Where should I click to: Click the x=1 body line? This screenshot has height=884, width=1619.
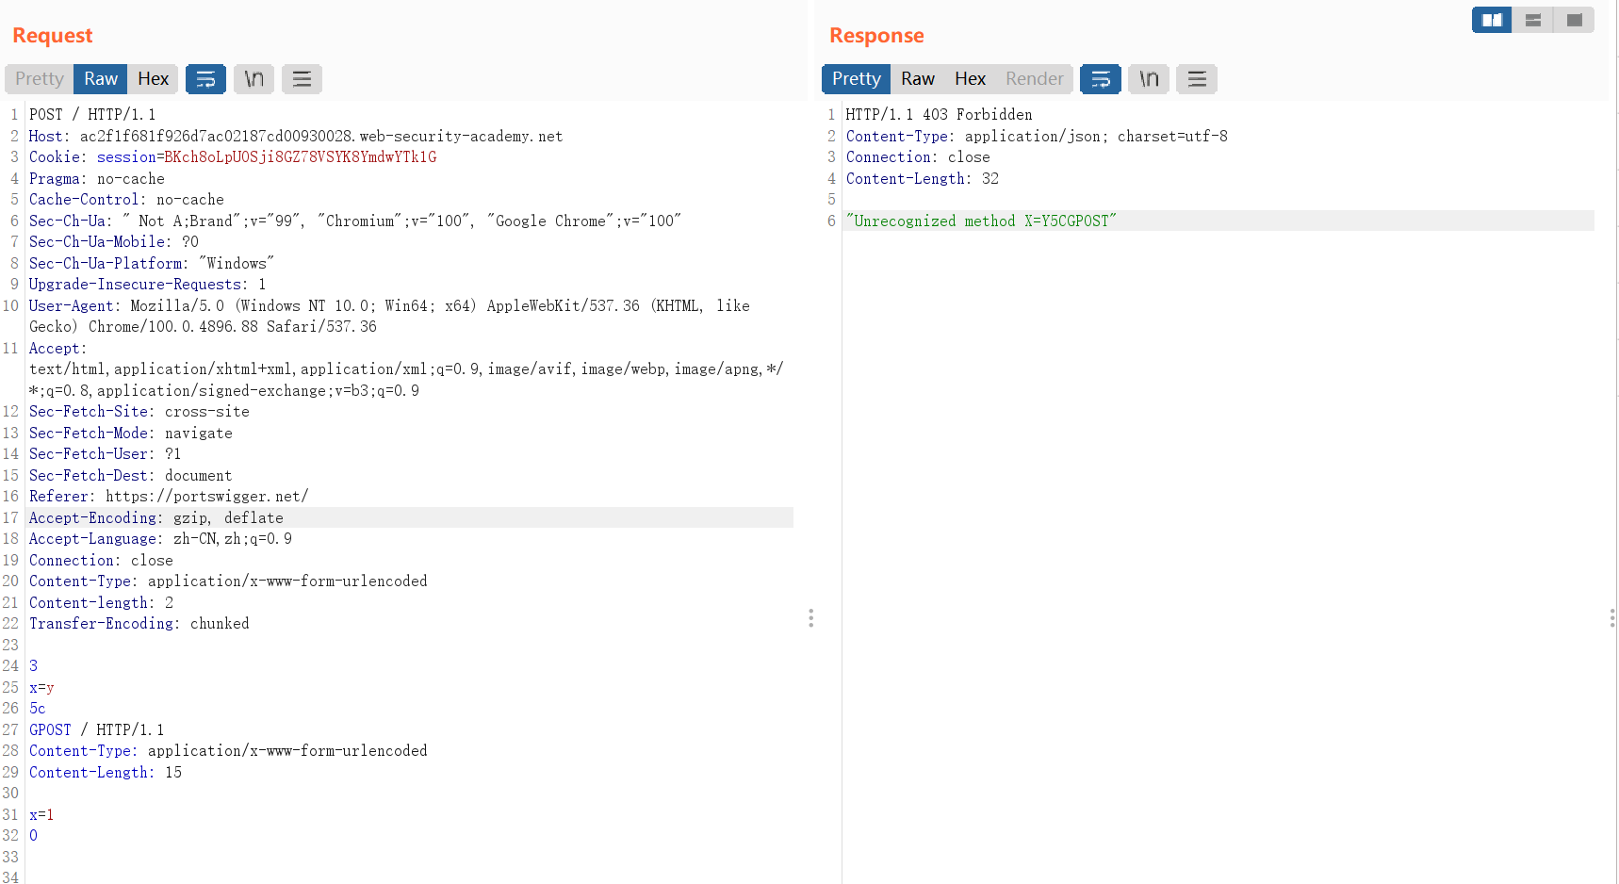(x=41, y=815)
